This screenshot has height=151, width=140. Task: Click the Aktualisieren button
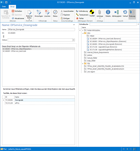[x=18, y=18]
